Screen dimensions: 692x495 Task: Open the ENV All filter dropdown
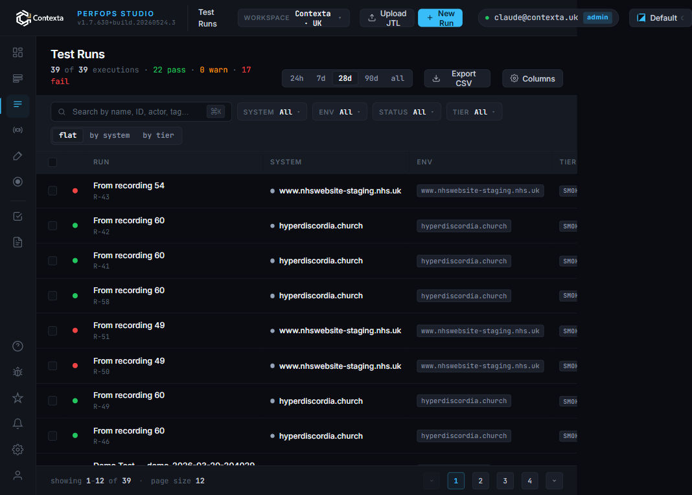click(340, 112)
